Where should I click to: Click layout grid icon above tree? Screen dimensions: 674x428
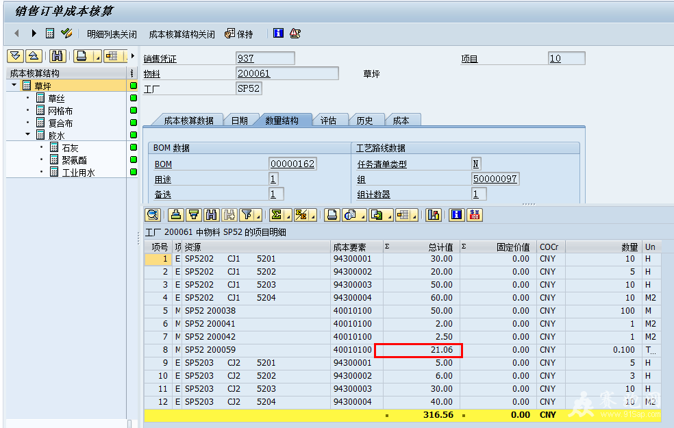112,56
